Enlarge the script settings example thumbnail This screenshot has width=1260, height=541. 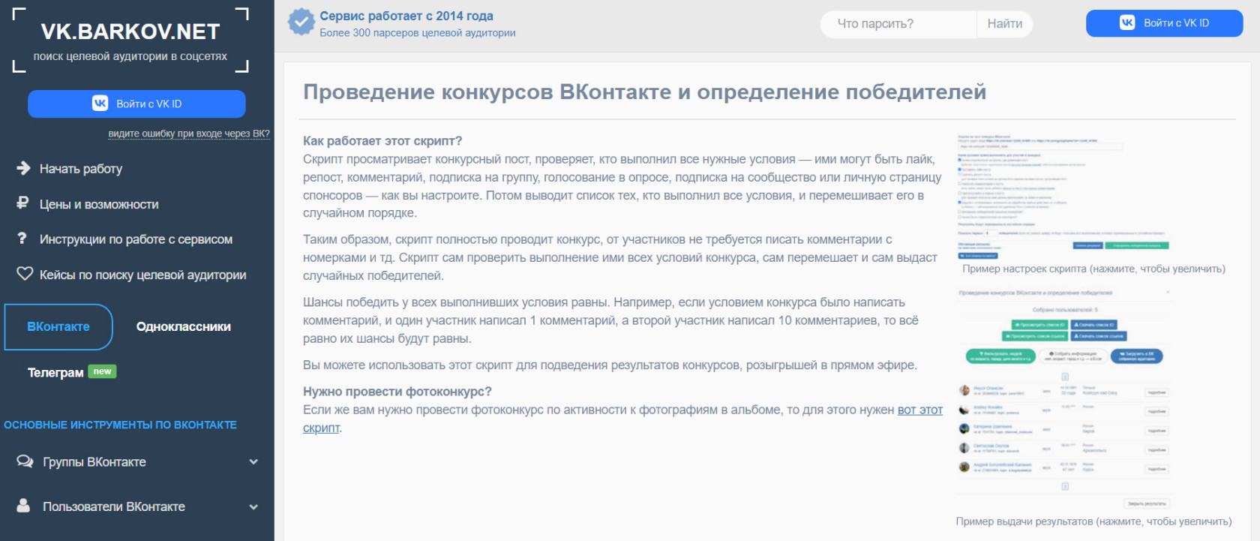point(1063,197)
